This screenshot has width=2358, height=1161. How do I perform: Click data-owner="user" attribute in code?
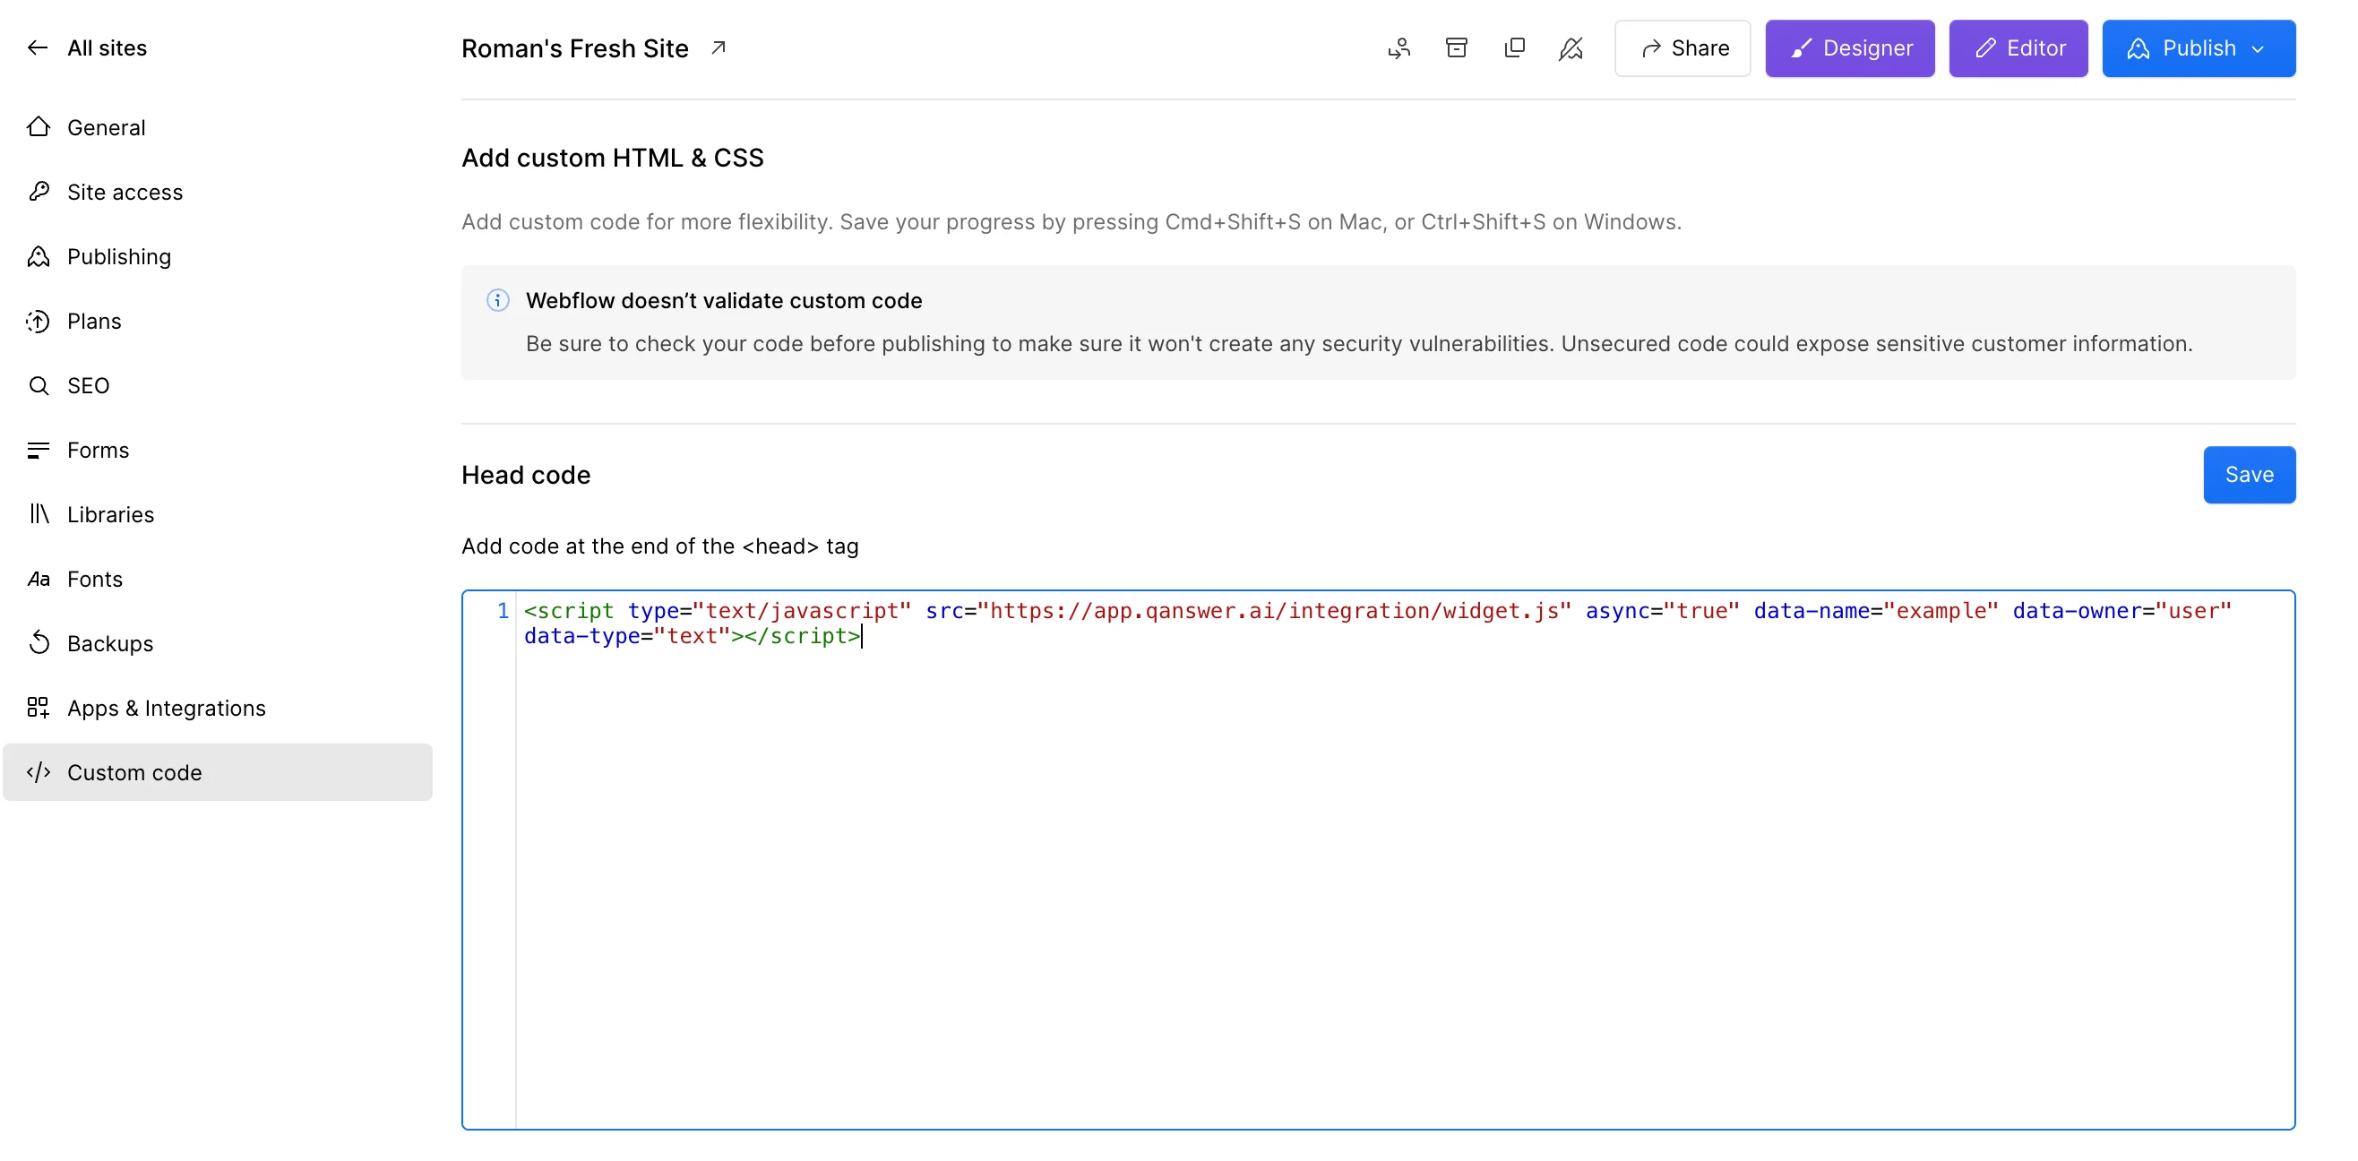click(2121, 610)
